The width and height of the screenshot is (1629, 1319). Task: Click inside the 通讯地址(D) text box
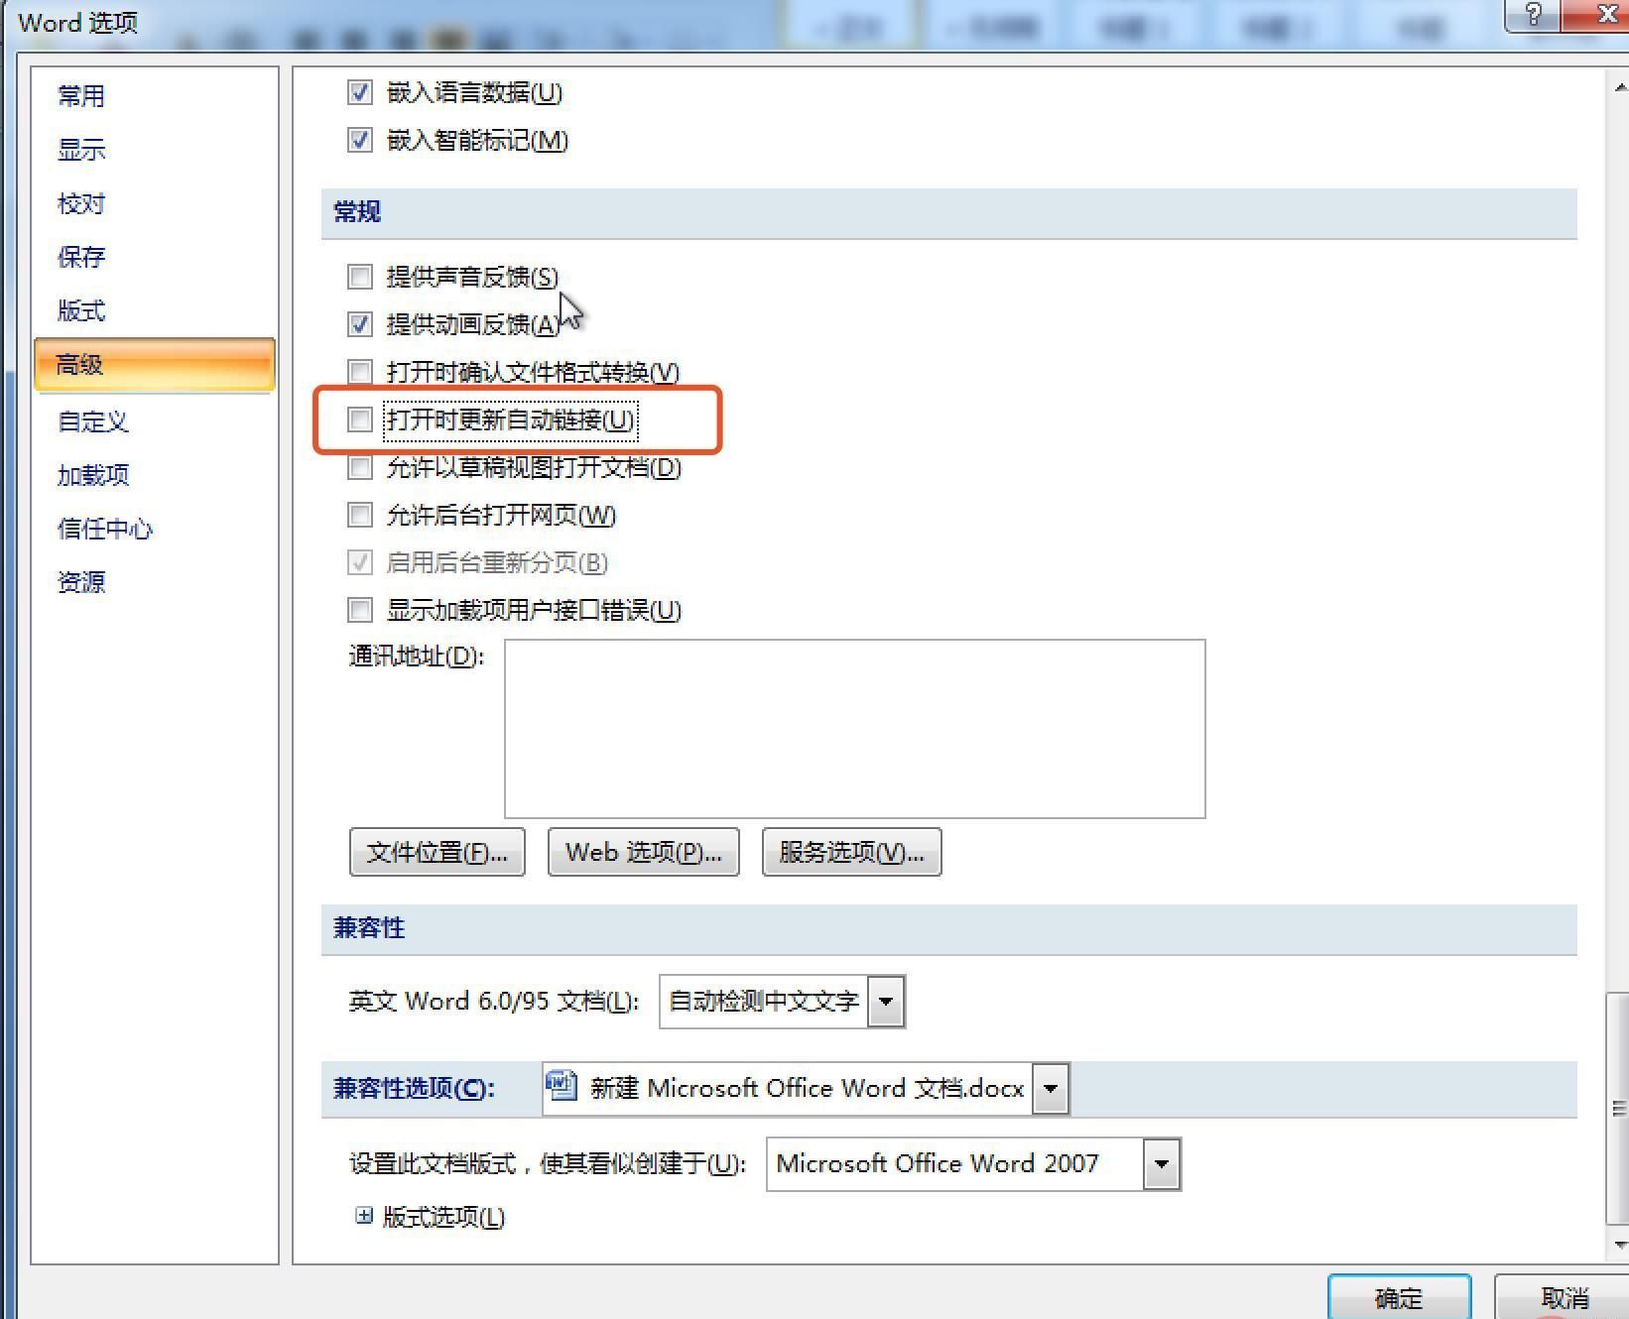click(855, 729)
